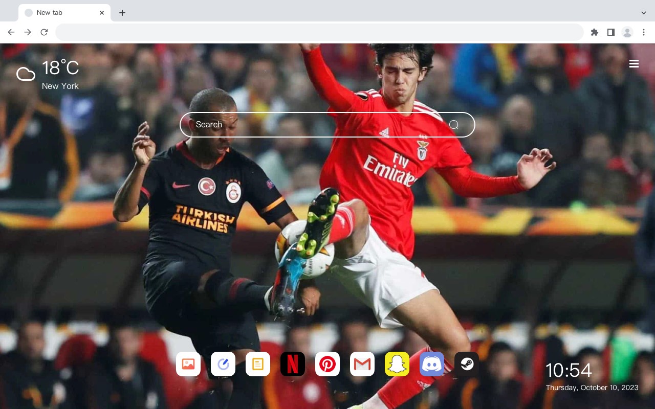The height and width of the screenshot is (409, 655).
Task: Focus the browser address bar
Action: 319,32
